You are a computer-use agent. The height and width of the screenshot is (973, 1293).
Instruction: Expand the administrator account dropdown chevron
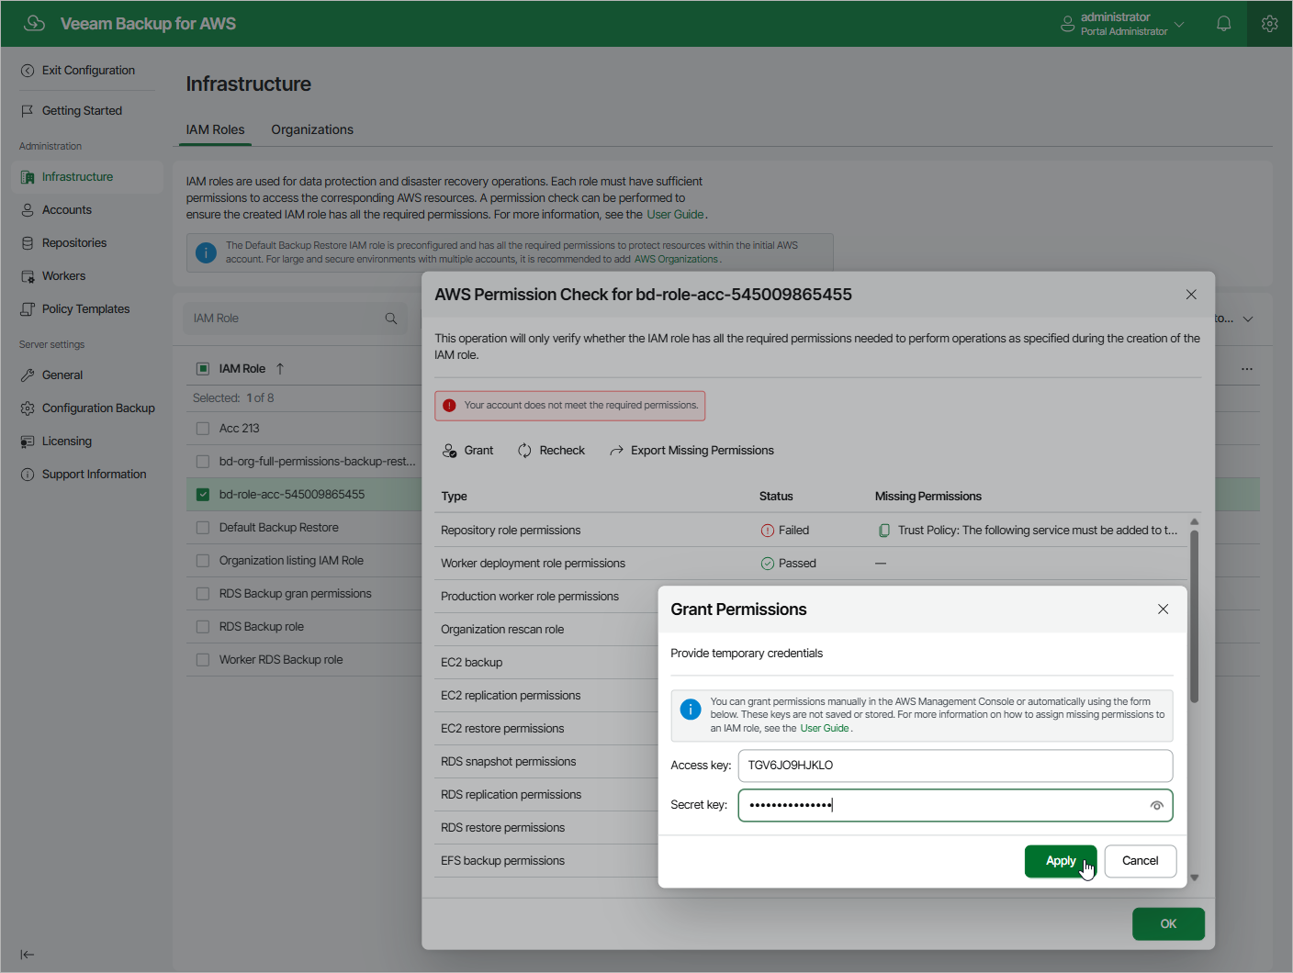tap(1179, 24)
